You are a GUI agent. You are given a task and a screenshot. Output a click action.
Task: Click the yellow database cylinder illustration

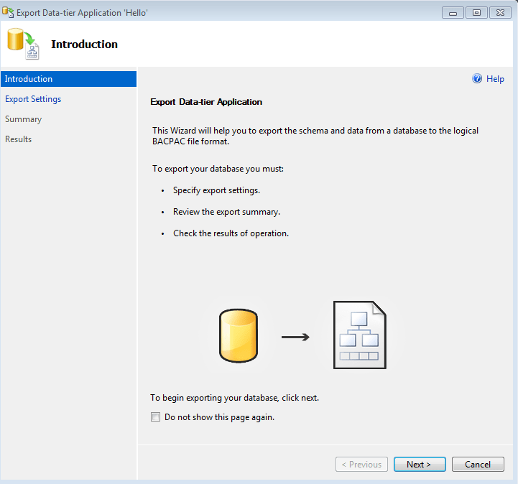click(238, 335)
